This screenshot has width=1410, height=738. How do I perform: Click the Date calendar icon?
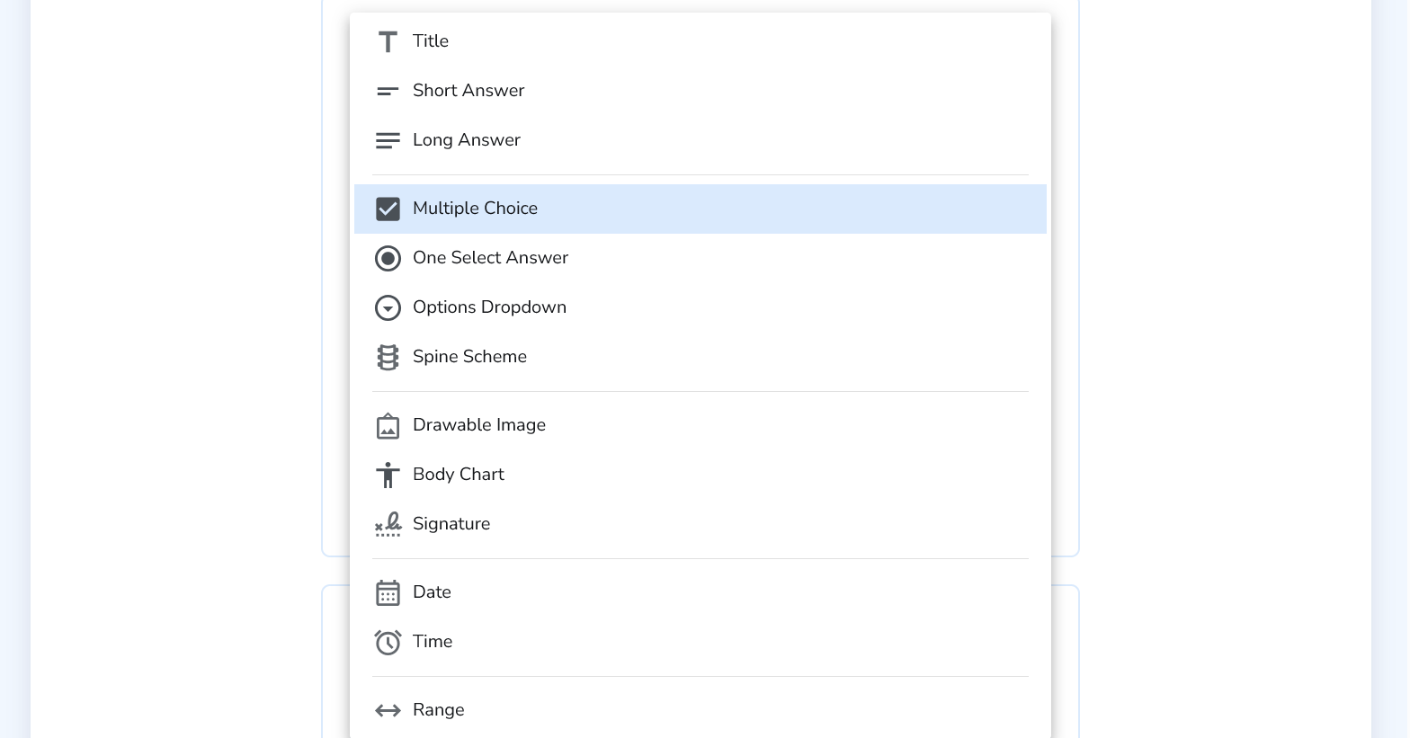(388, 592)
